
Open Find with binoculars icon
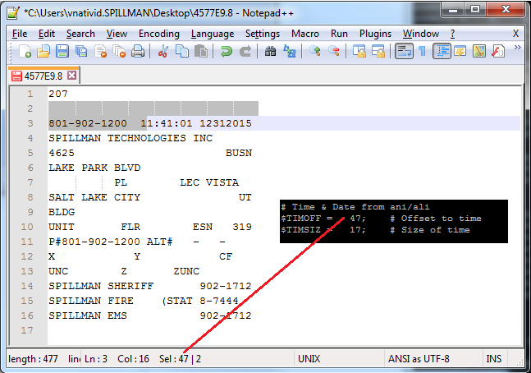coord(270,52)
